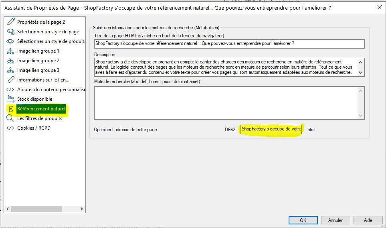Viewport: 386px width, 228px height.
Task: Click into the Titre de la page HTML field
Action: coord(229,43)
